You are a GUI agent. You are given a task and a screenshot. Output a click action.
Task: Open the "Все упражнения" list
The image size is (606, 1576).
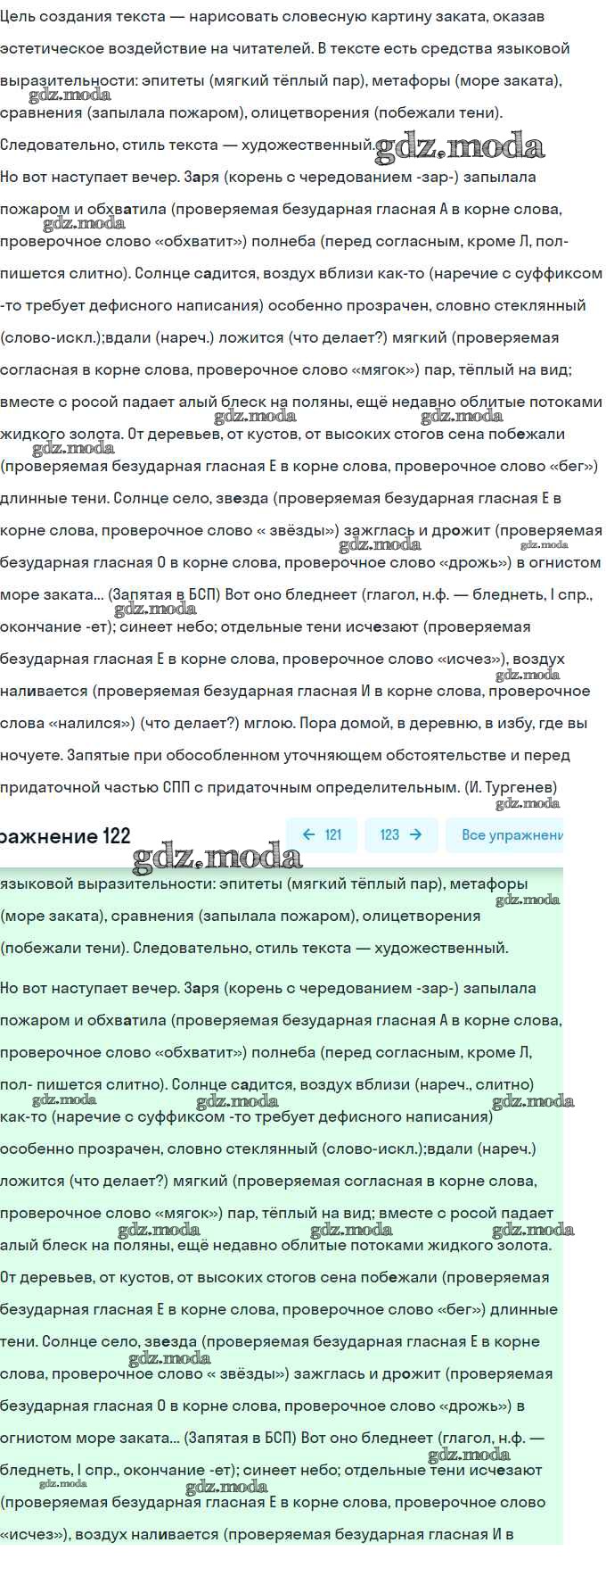pos(512,834)
